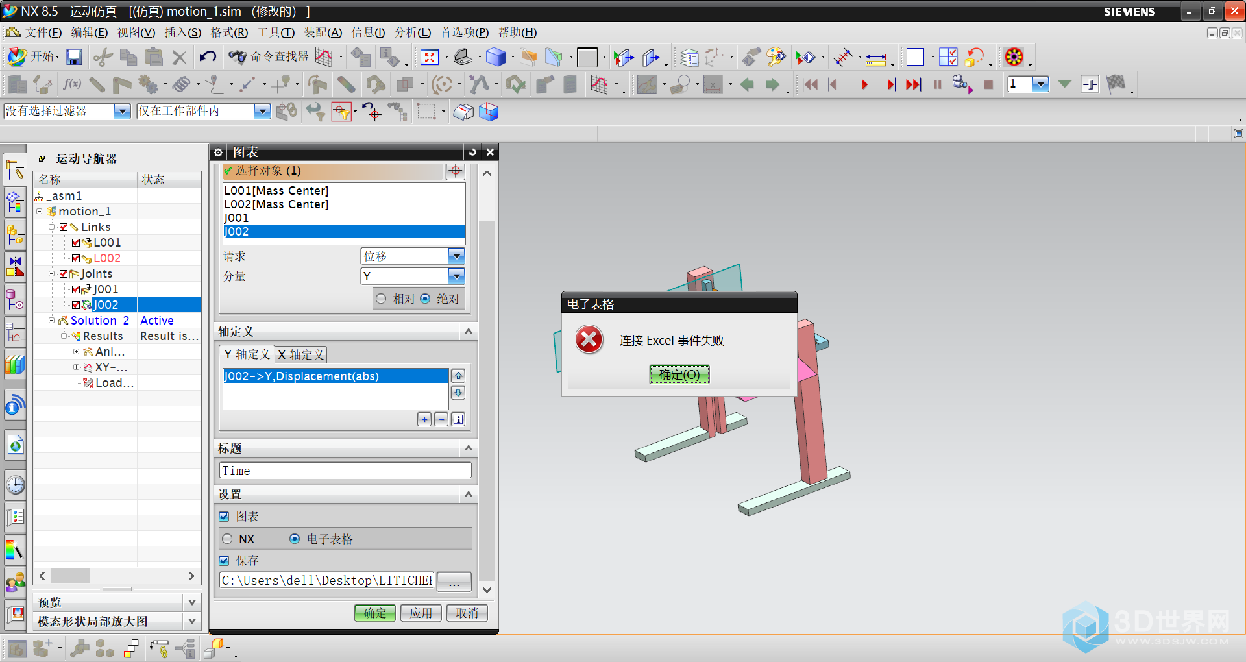Click the remove curve minus button
Screen dimensions: 1246x662
tap(441, 419)
